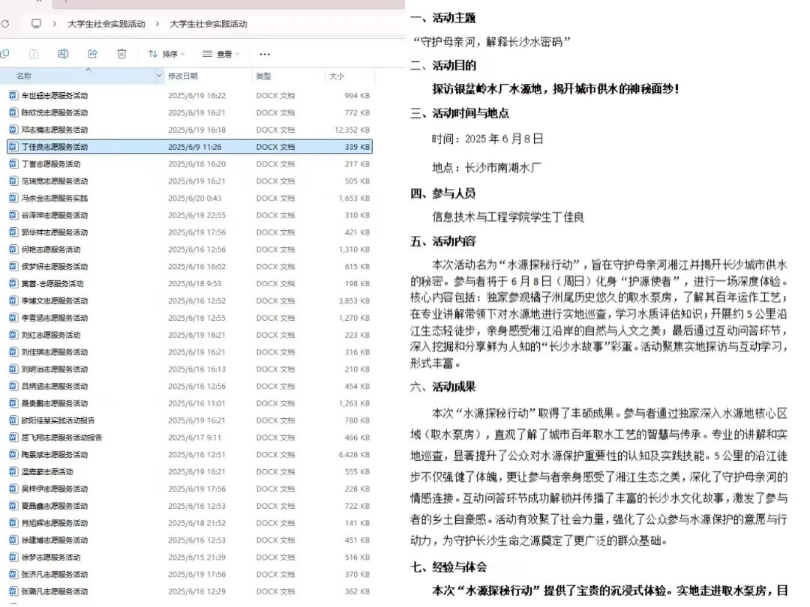810x607 pixels.
Task: Select file 吴梓伊志愿服务活动
Action: [x=55, y=489]
